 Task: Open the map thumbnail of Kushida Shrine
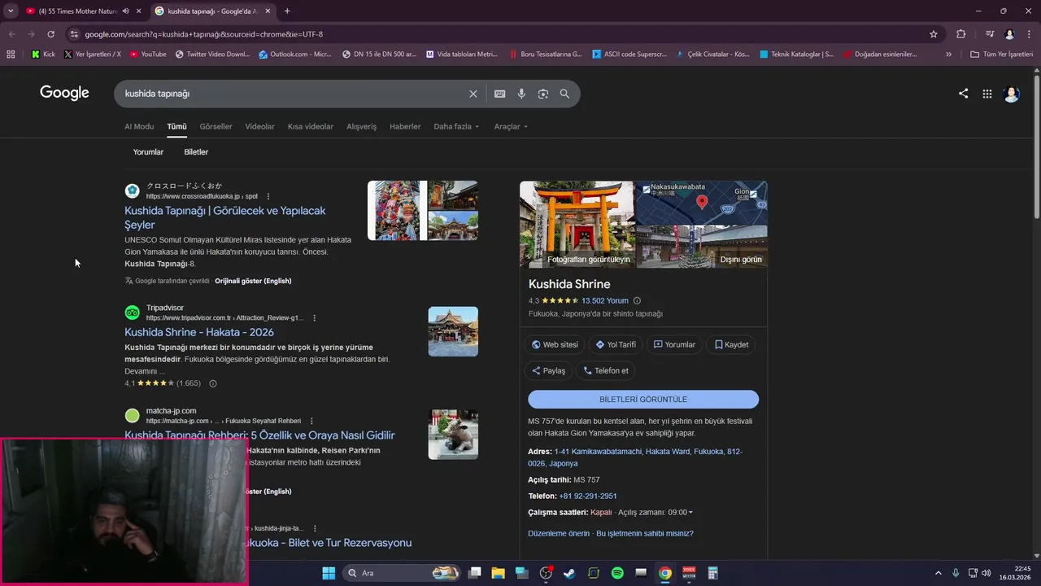[701, 203]
